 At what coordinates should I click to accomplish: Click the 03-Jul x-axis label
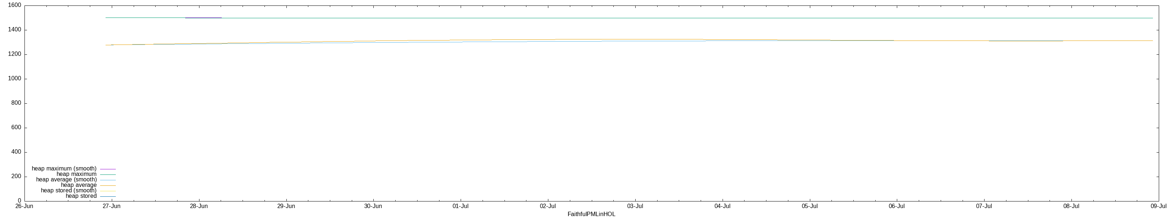[x=635, y=206]
